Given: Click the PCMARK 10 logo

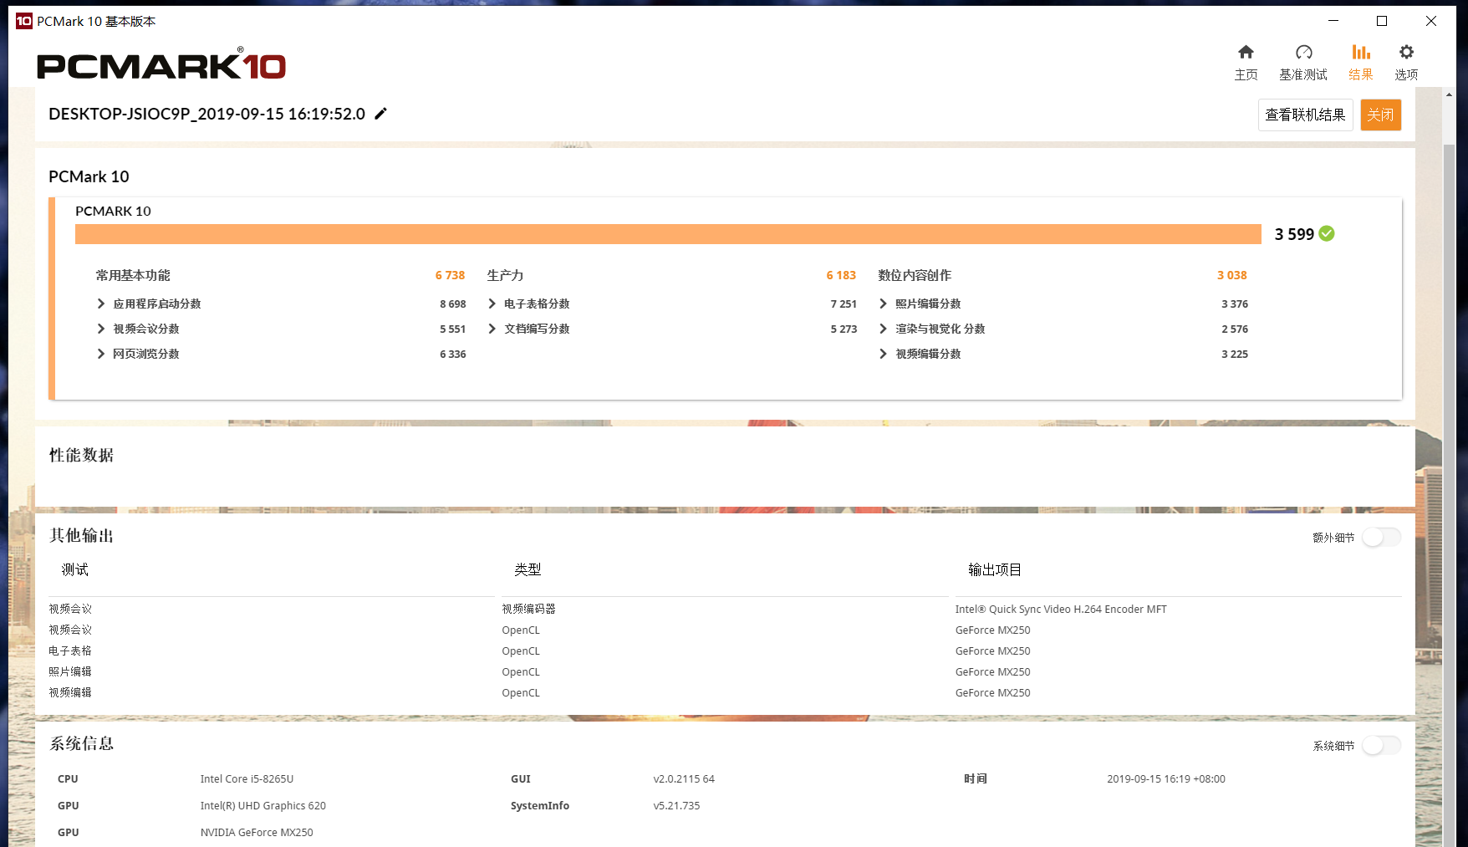Looking at the screenshot, I should coord(161,65).
